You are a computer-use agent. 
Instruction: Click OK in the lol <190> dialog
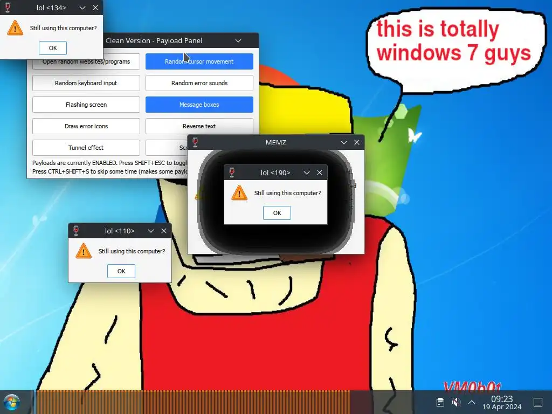(277, 213)
